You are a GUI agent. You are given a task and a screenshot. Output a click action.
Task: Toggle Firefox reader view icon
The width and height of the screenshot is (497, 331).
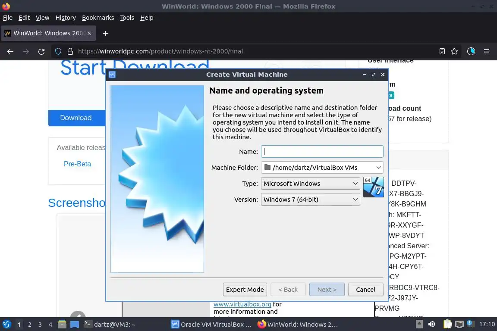tap(442, 51)
